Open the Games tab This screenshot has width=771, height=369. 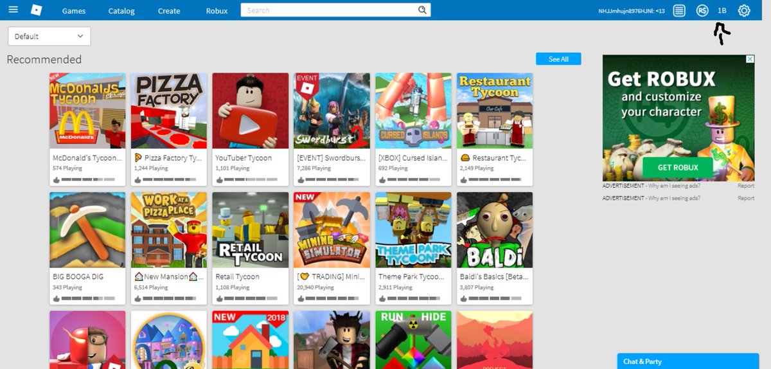pos(74,11)
